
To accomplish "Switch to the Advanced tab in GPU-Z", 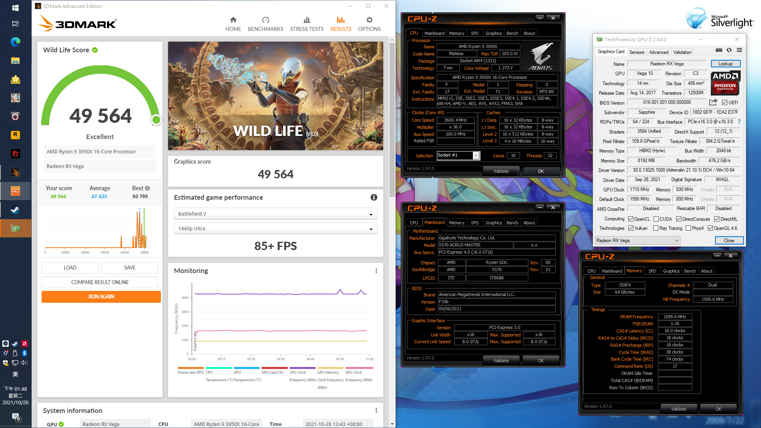I will (658, 52).
